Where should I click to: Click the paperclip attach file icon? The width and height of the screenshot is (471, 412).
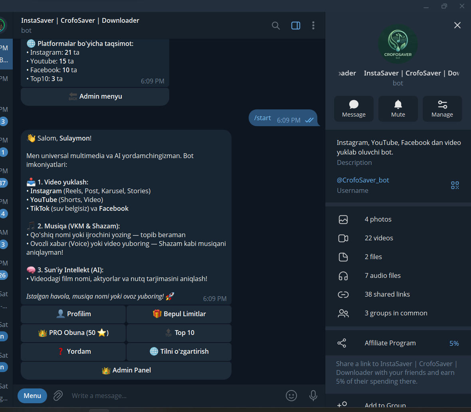pyautogui.click(x=58, y=396)
